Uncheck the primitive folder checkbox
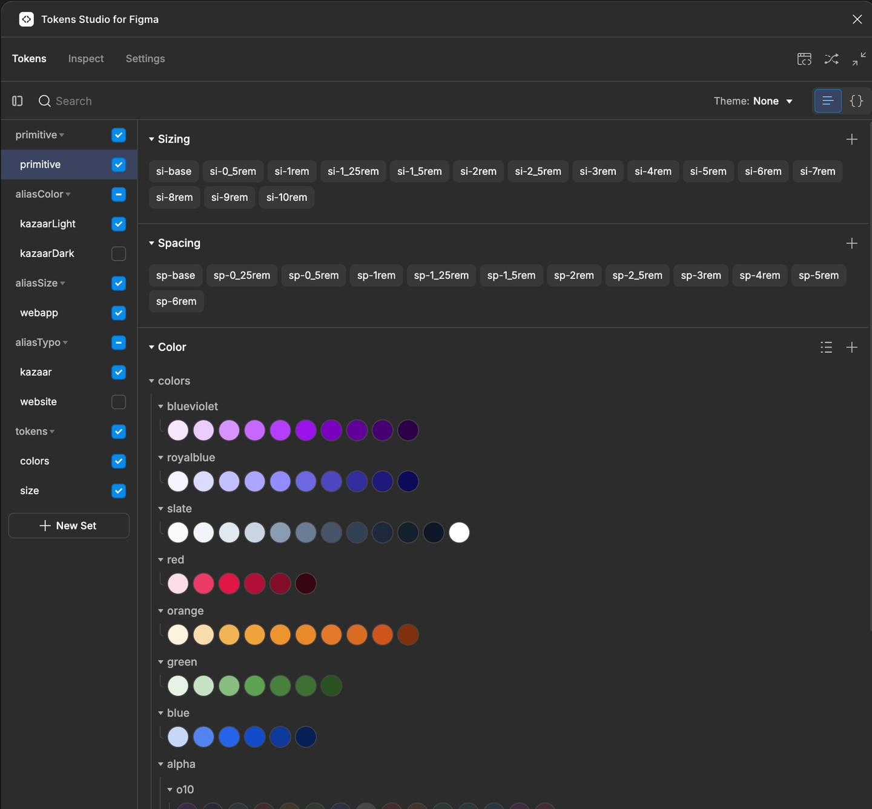Viewport: 872px width, 809px height. point(119,135)
